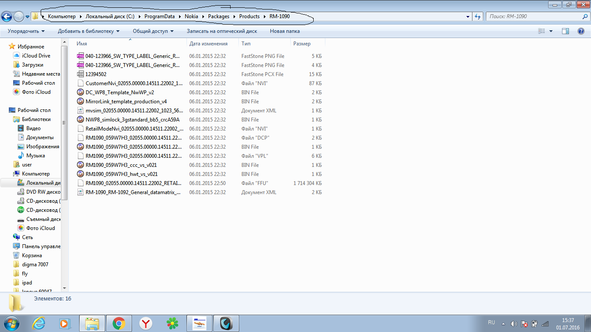Open Yandex browser from the taskbar
Screen dimensions: 591x332
pos(145,323)
